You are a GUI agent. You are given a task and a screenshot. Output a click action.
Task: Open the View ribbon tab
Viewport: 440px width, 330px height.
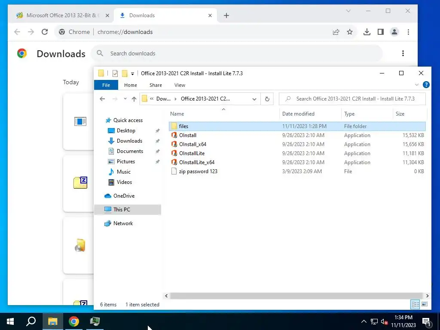tap(180, 85)
